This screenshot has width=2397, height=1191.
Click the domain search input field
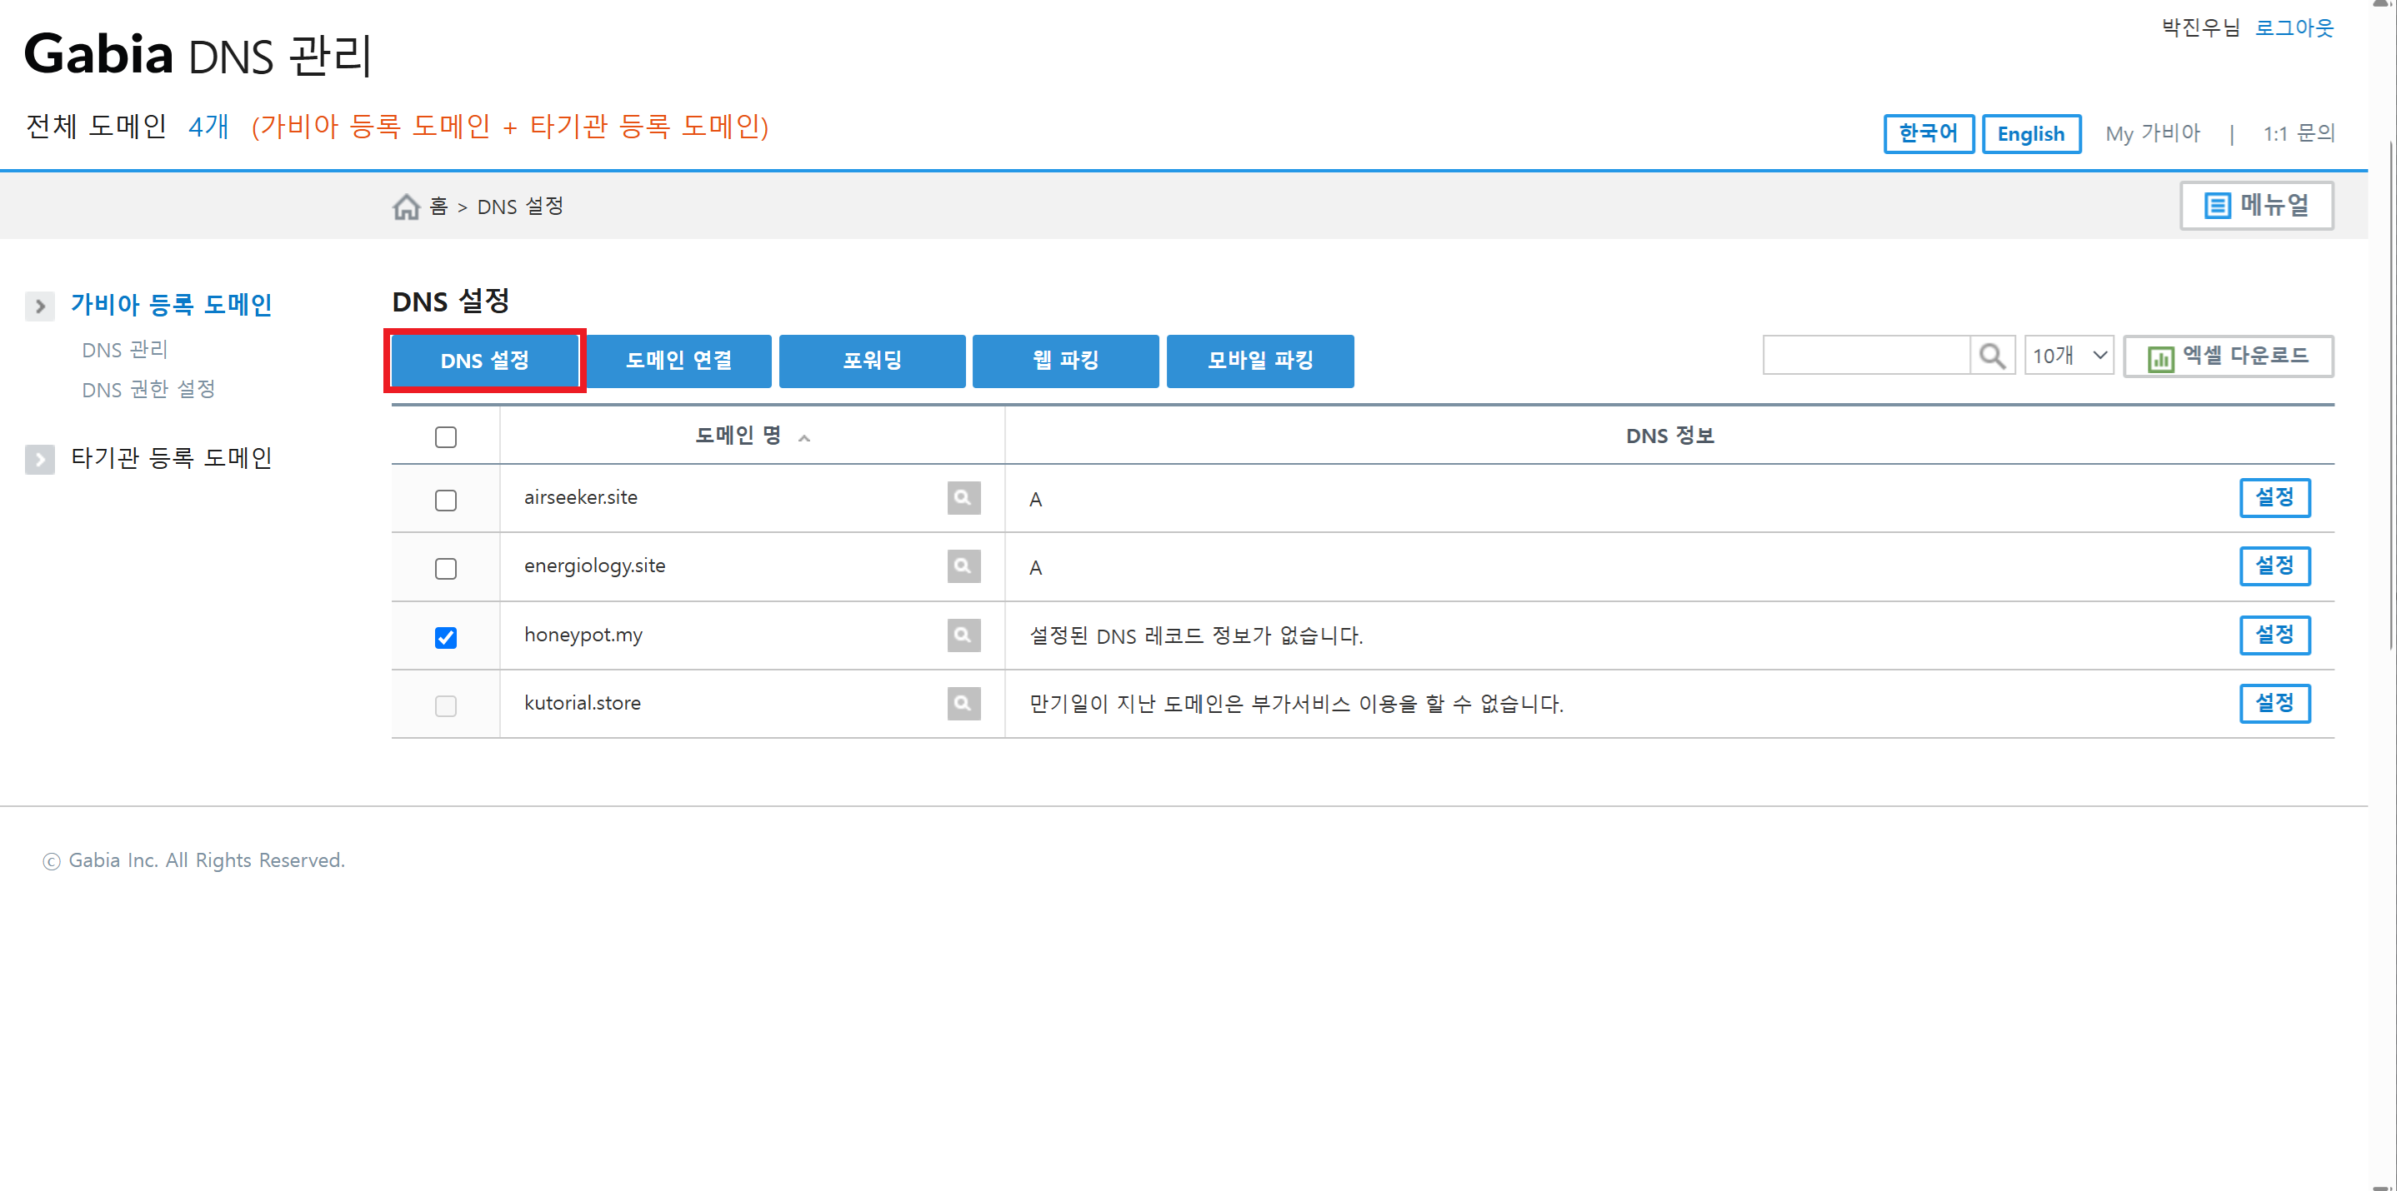click(1864, 356)
